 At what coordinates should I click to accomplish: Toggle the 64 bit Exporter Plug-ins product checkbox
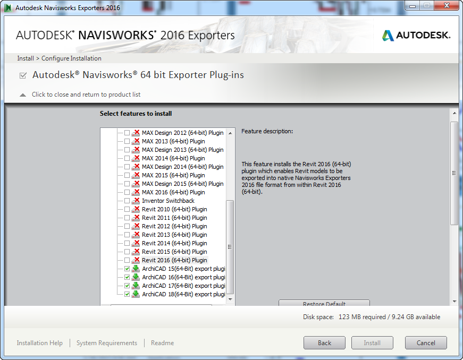pyautogui.click(x=23, y=75)
